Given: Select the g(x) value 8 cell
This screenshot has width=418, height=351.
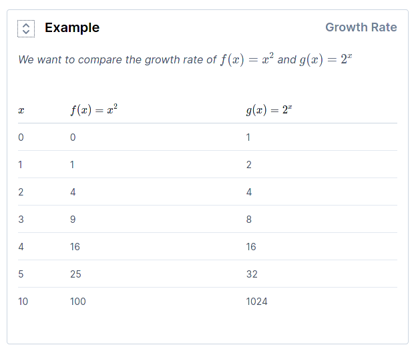Looking at the screenshot, I should (248, 219).
